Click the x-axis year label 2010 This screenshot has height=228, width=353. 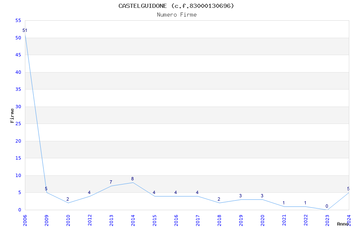(68, 221)
